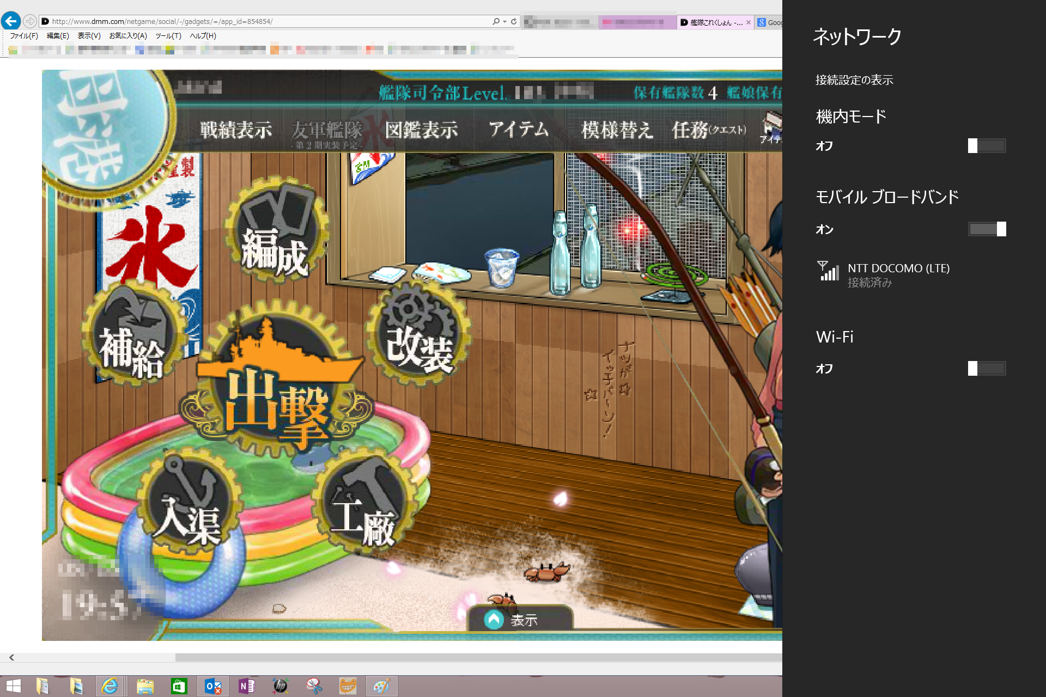
Task: Turn off モバイル ブロードバンド switch
Action: point(987,229)
